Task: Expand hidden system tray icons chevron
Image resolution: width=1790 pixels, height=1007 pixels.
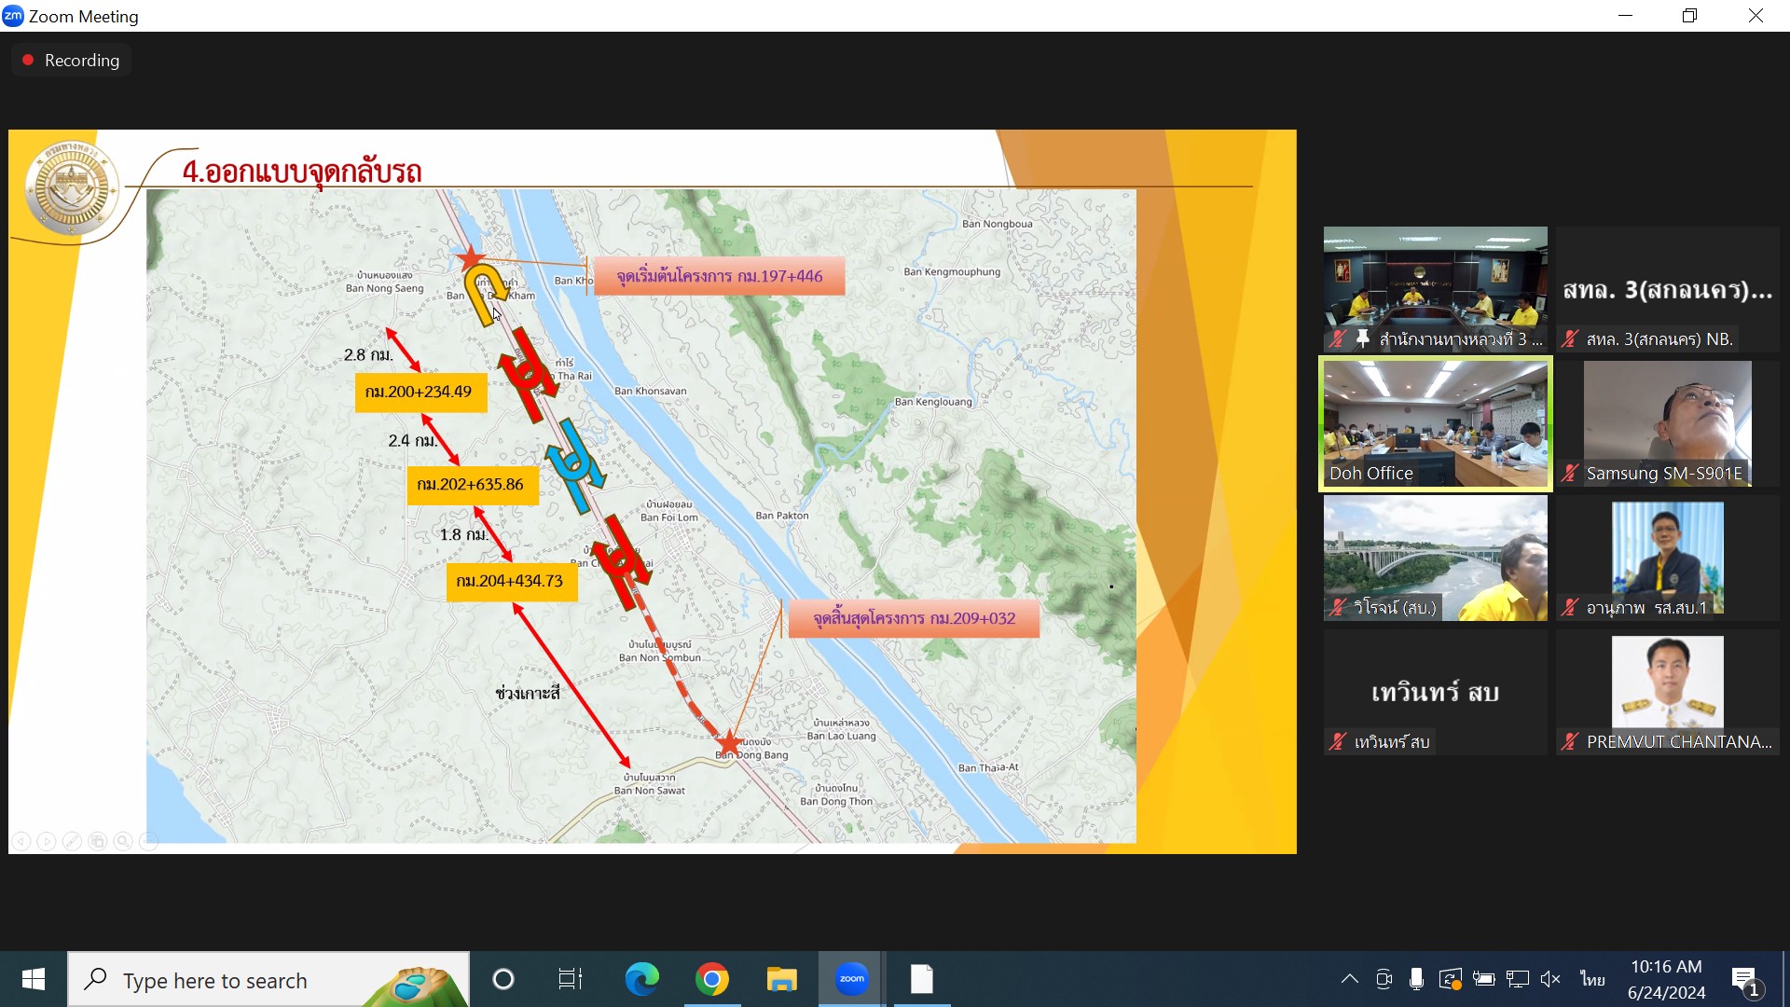Action: click(x=1349, y=979)
